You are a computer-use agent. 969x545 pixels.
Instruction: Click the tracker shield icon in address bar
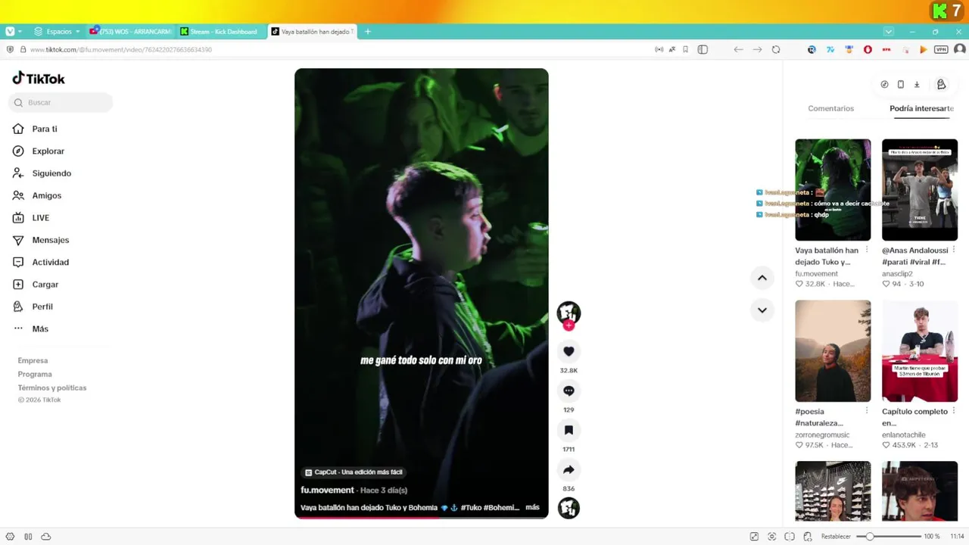click(x=10, y=49)
